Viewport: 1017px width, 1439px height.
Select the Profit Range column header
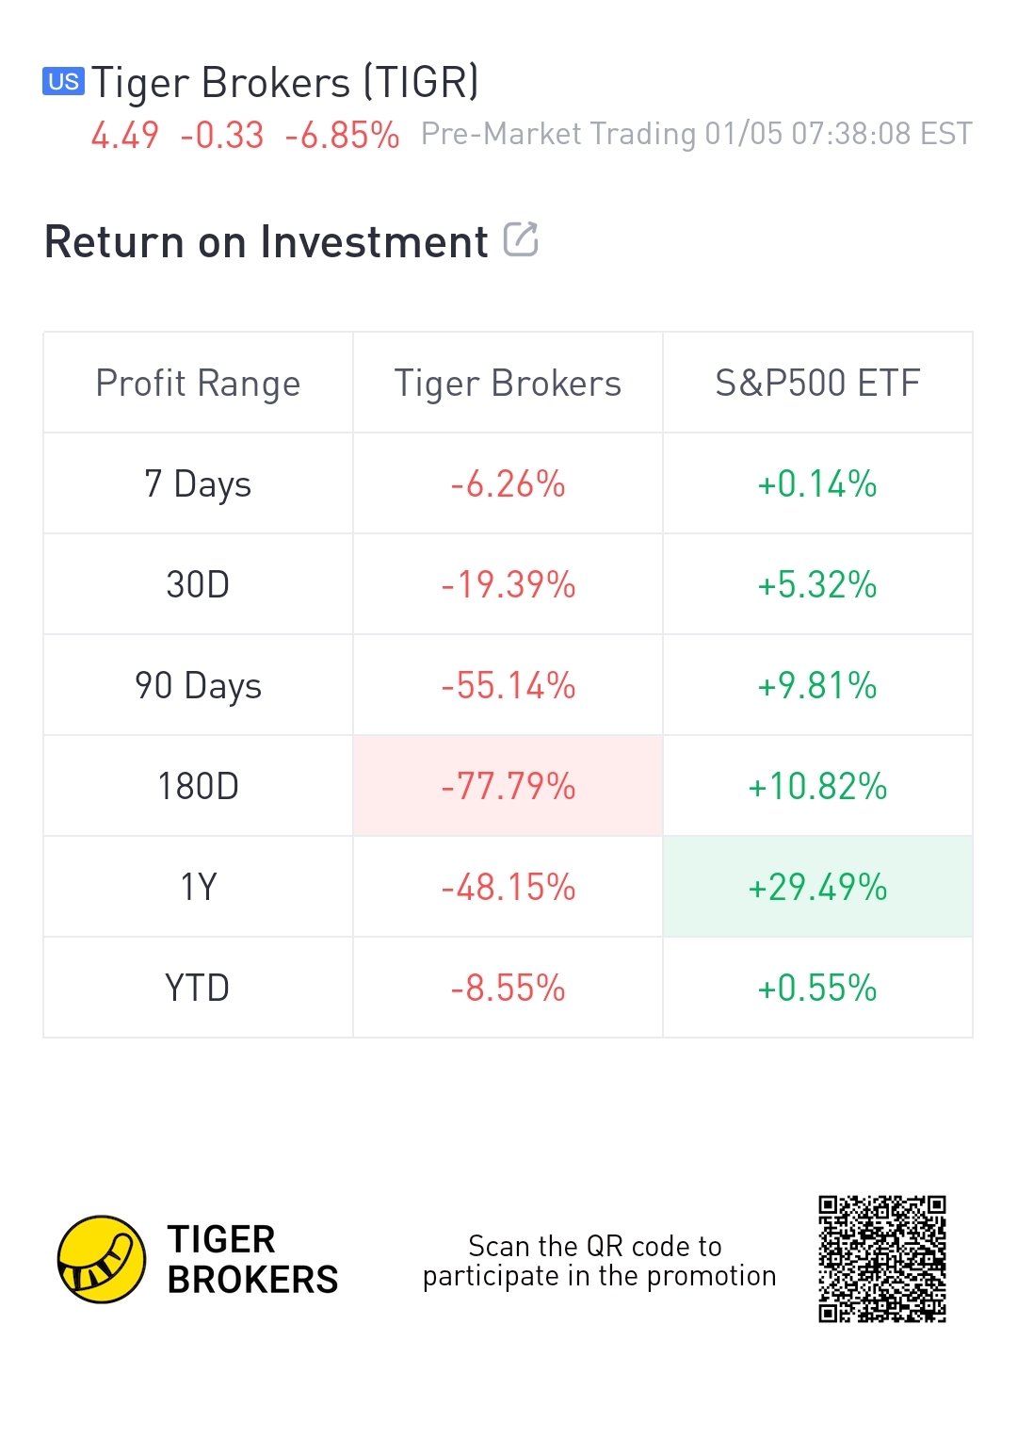[198, 384]
